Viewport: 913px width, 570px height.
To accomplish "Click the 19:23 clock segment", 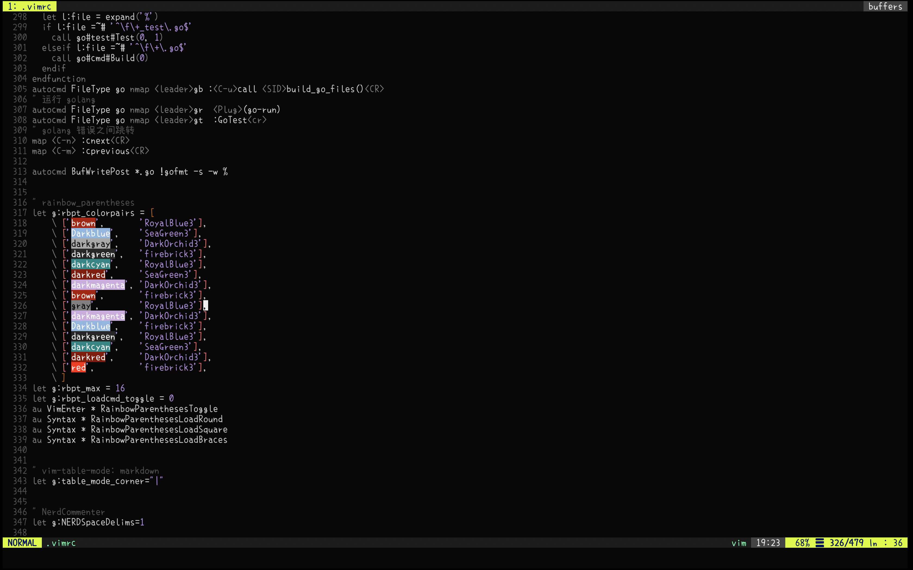I will [x=767, y=543].
